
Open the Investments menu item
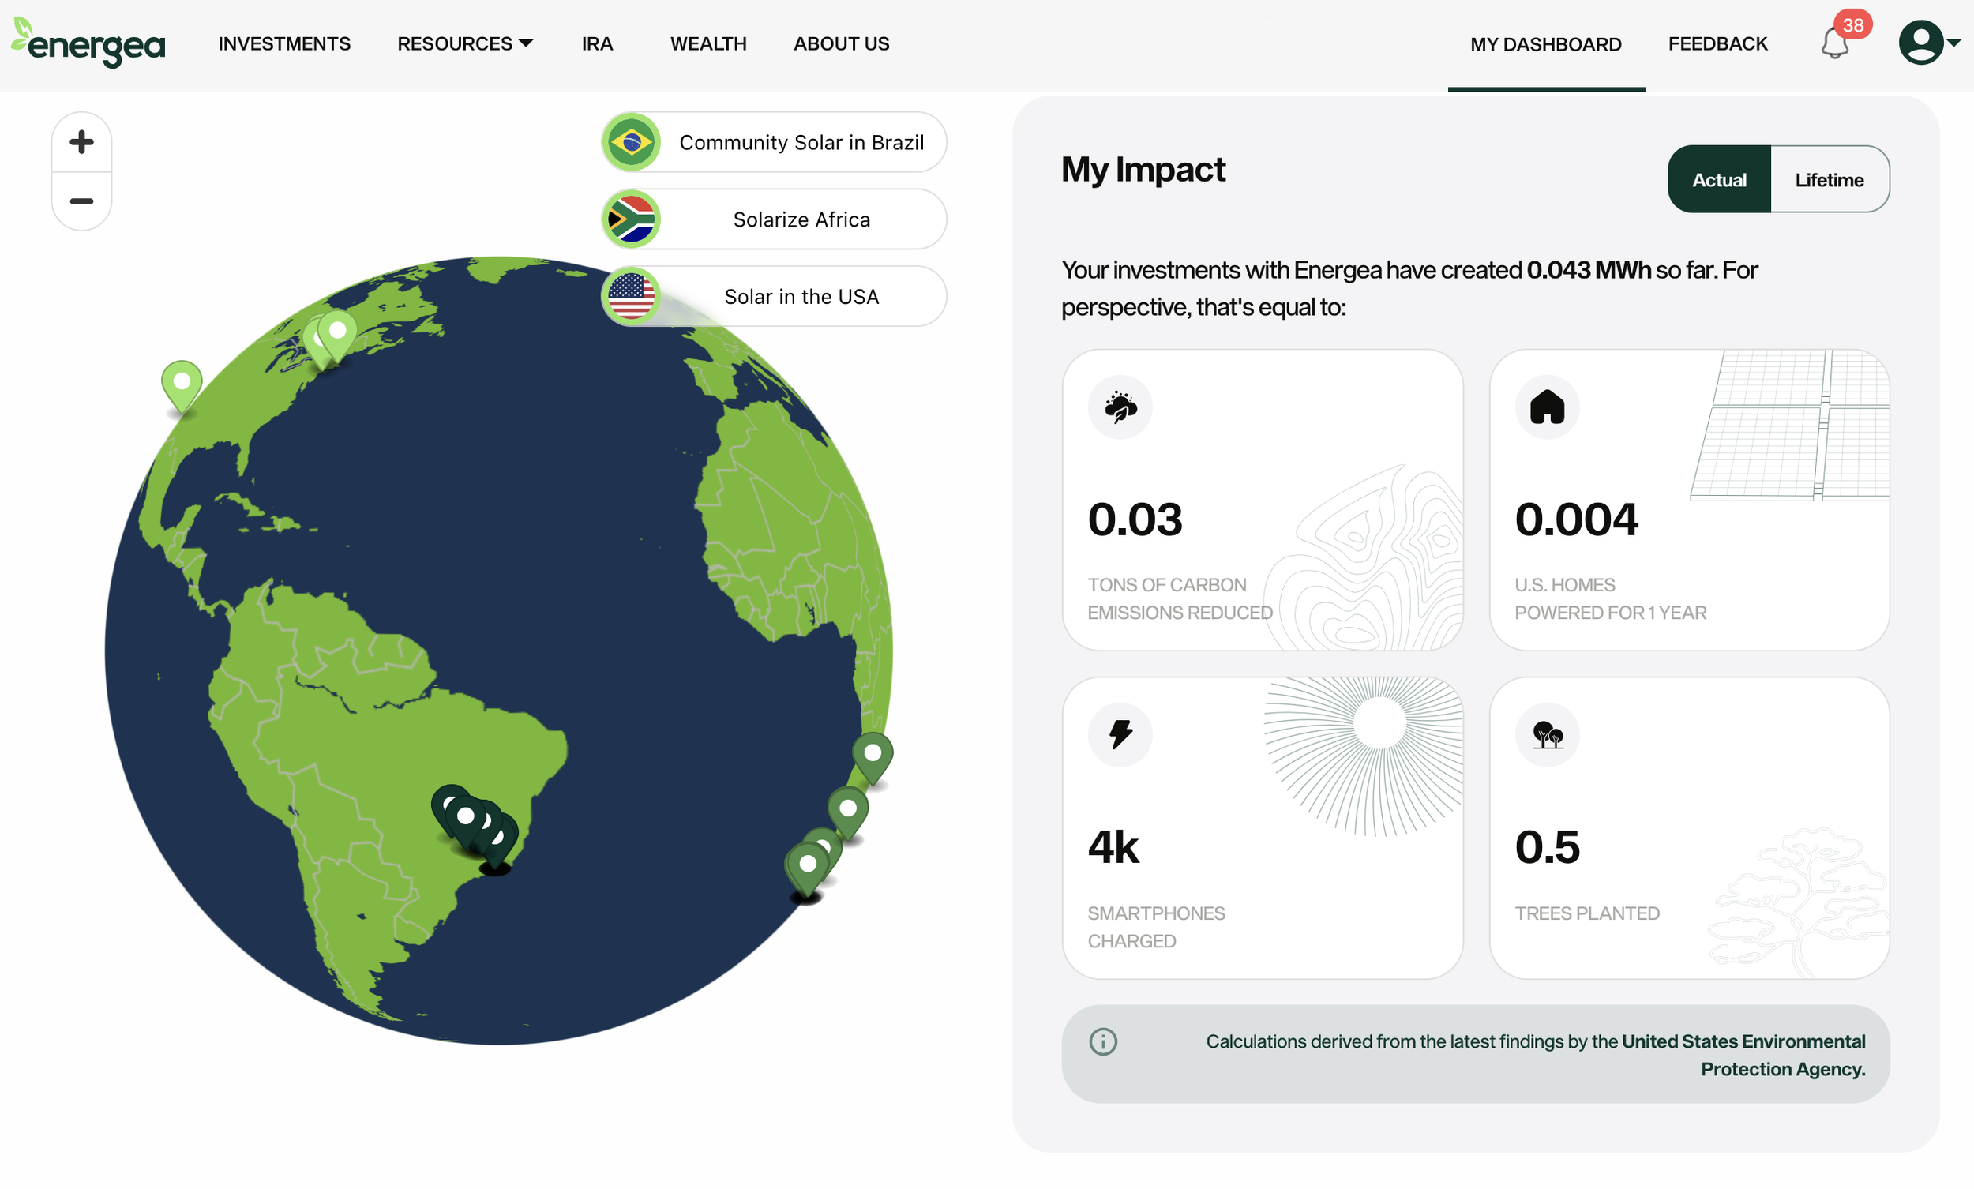[284, 43]
